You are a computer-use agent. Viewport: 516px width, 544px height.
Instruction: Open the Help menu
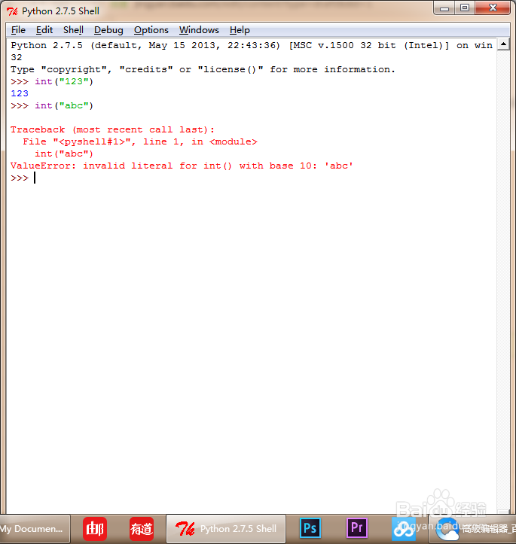pyautogui.click(x=240, y=30)
